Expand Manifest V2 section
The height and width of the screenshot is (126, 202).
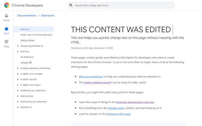tap(18, 107)
